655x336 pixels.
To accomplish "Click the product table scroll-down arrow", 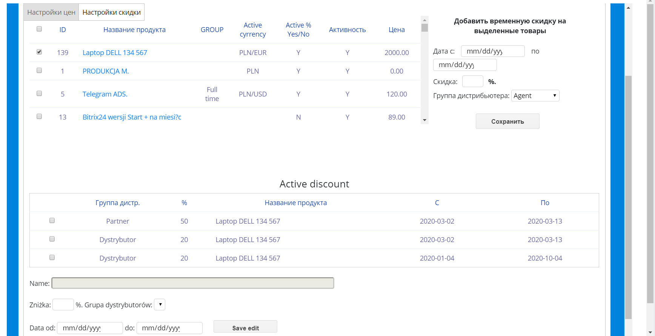I will (424, 120).
